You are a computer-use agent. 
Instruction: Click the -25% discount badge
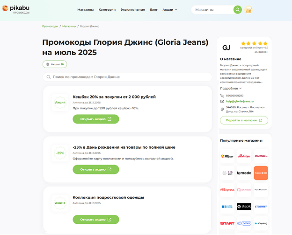point(60,153)
